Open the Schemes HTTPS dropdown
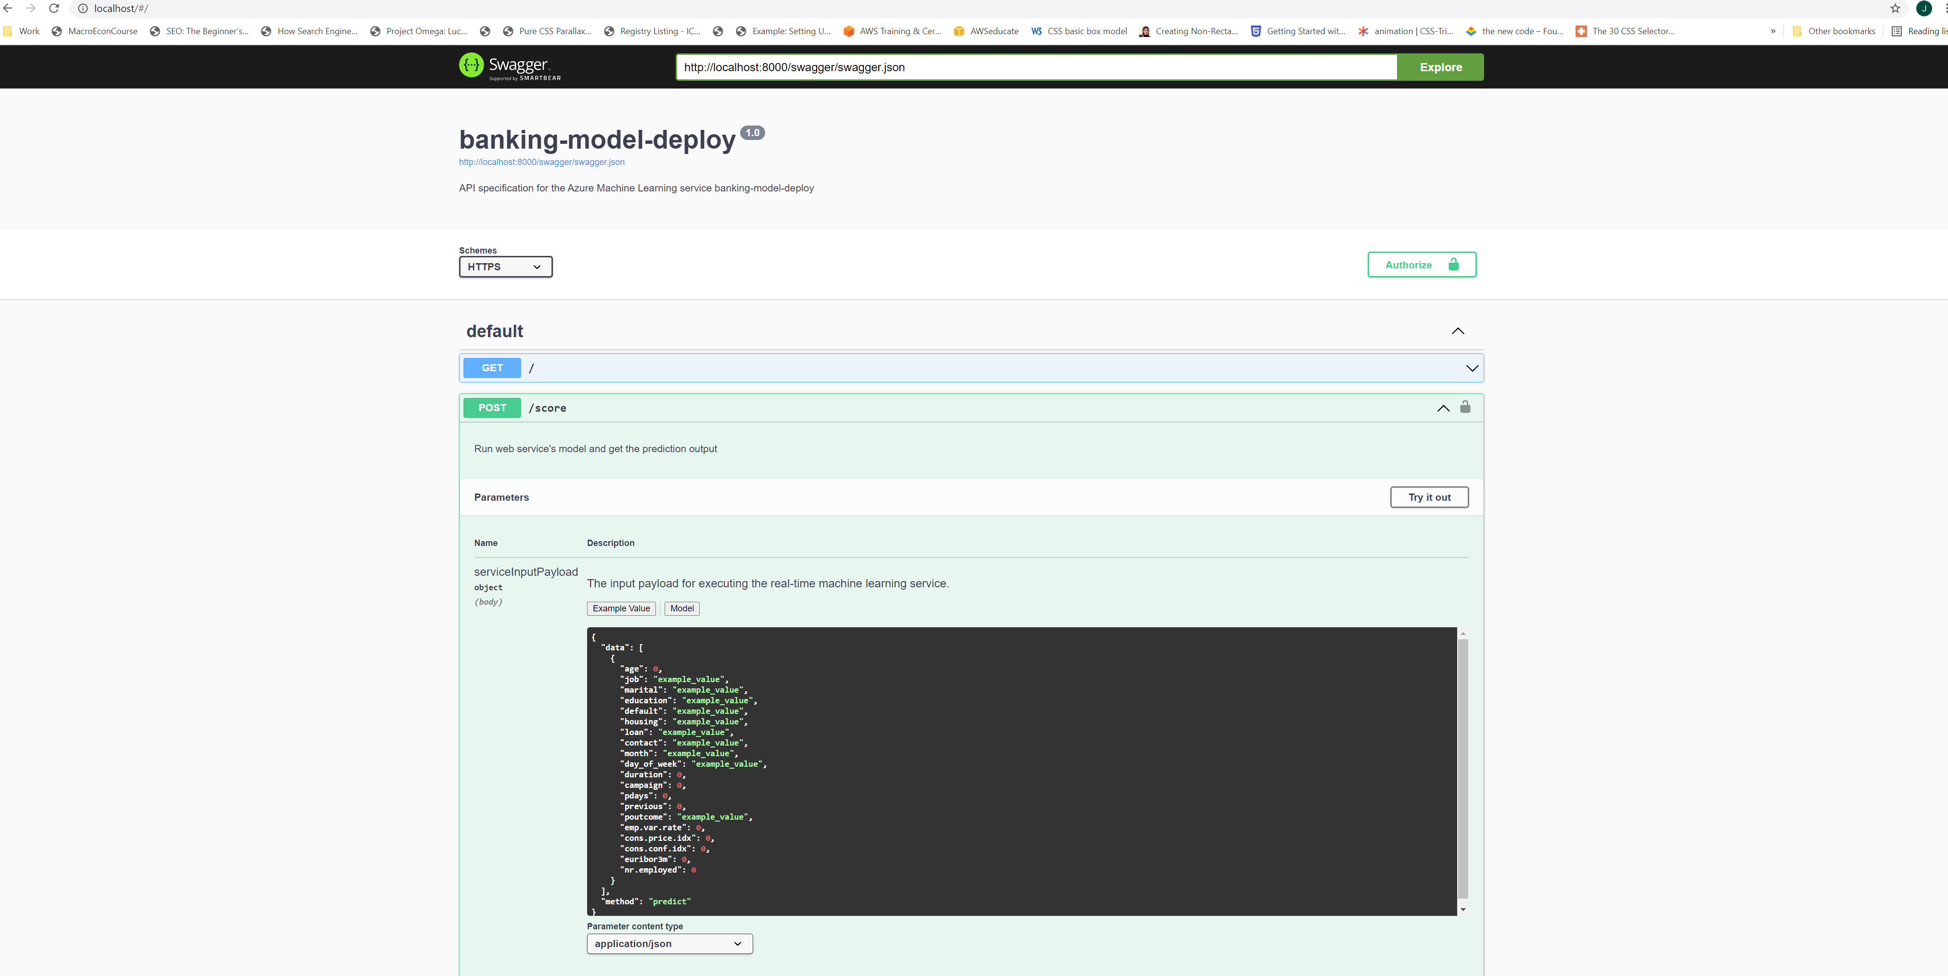 [x=504, y=266]
